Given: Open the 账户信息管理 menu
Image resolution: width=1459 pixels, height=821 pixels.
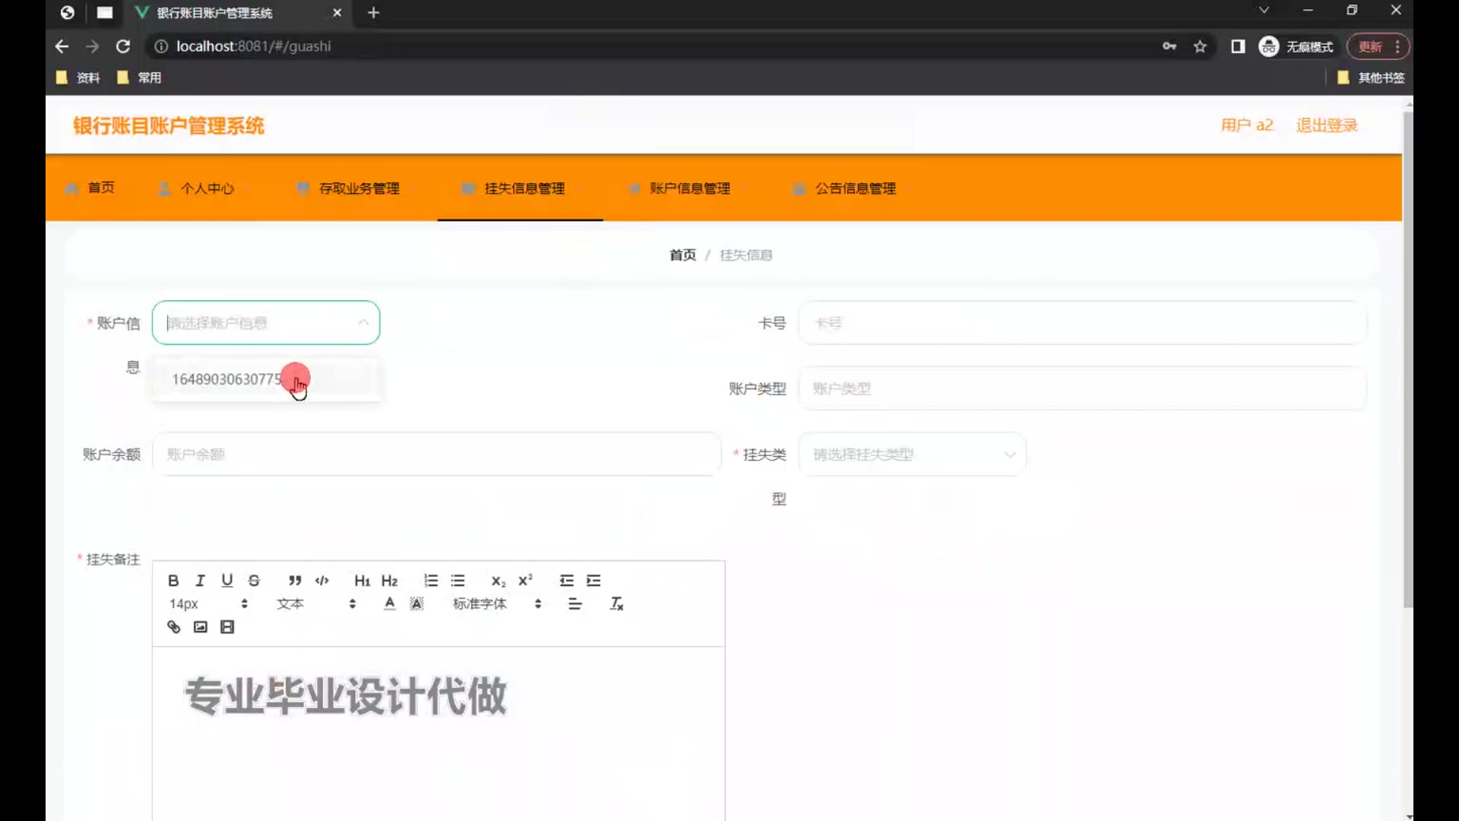Looking at the screenshot, I should [689, 189].
